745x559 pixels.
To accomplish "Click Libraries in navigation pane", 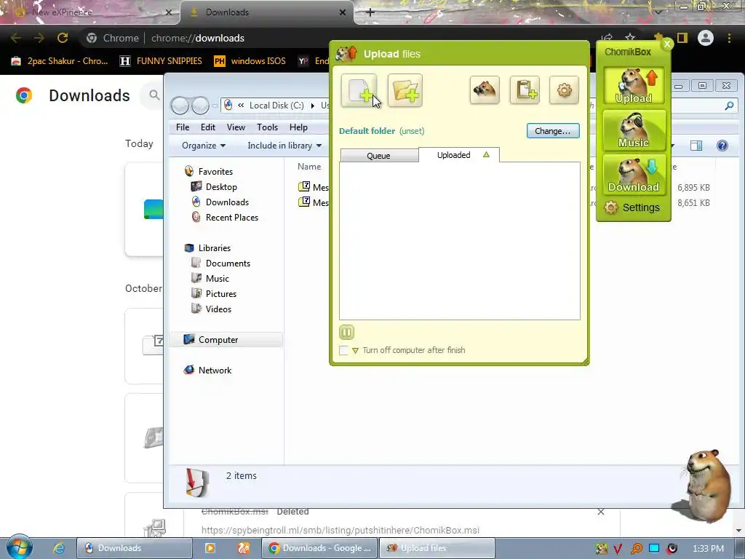I will point(215,248).
